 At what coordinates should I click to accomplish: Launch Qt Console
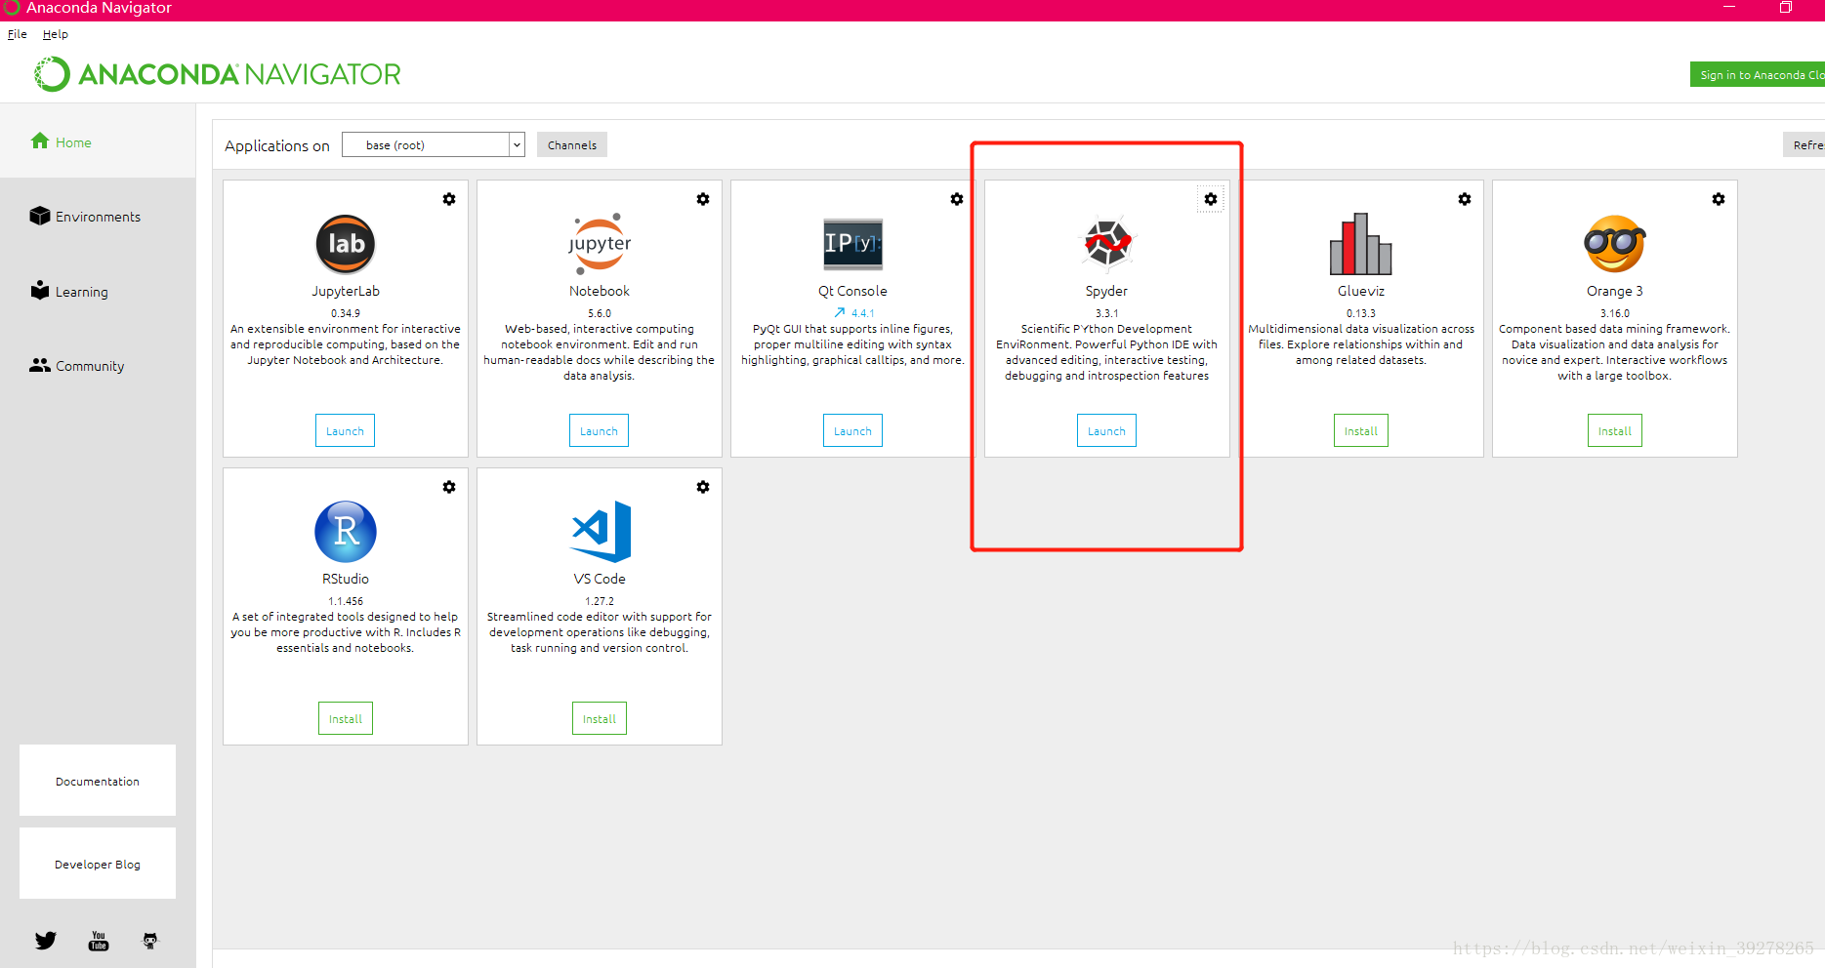[x=852, y=430]
